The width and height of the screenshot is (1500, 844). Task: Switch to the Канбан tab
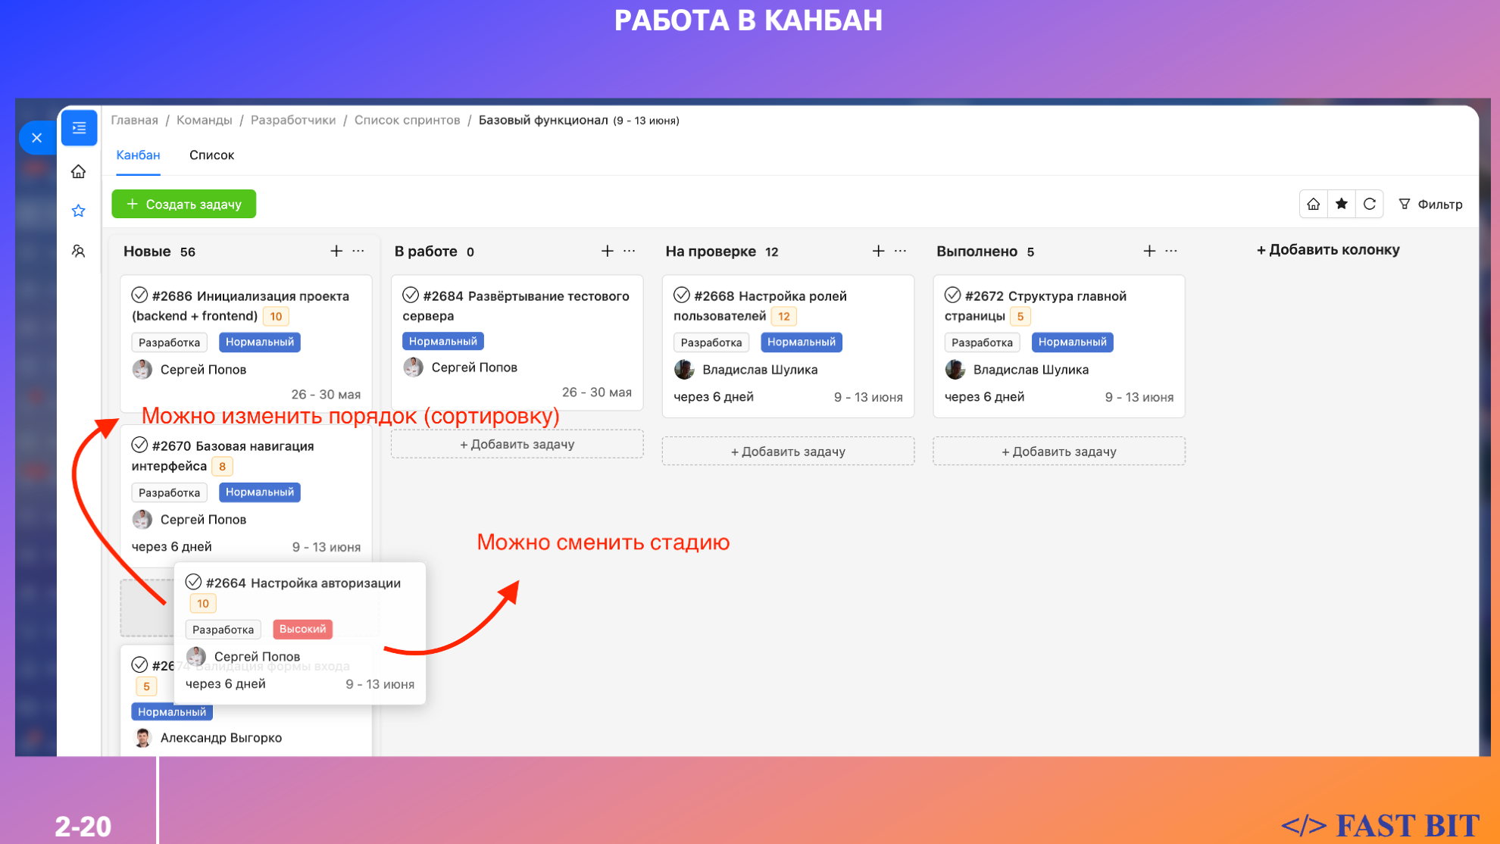(138, 155)
